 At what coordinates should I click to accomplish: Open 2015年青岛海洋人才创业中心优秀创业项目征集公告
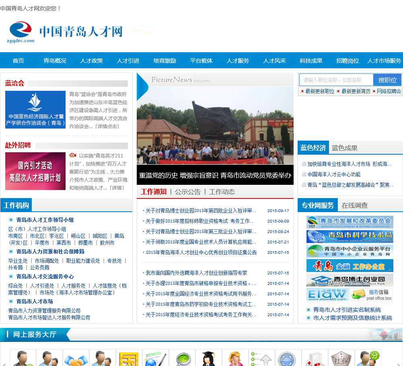201,252
